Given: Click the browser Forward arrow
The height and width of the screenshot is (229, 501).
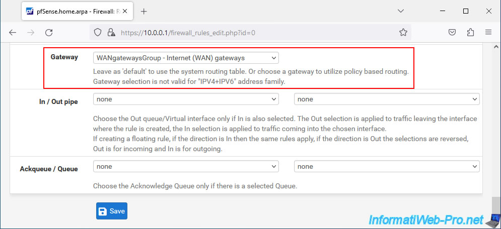Looking at the screenshot, I should pos(30,33).
